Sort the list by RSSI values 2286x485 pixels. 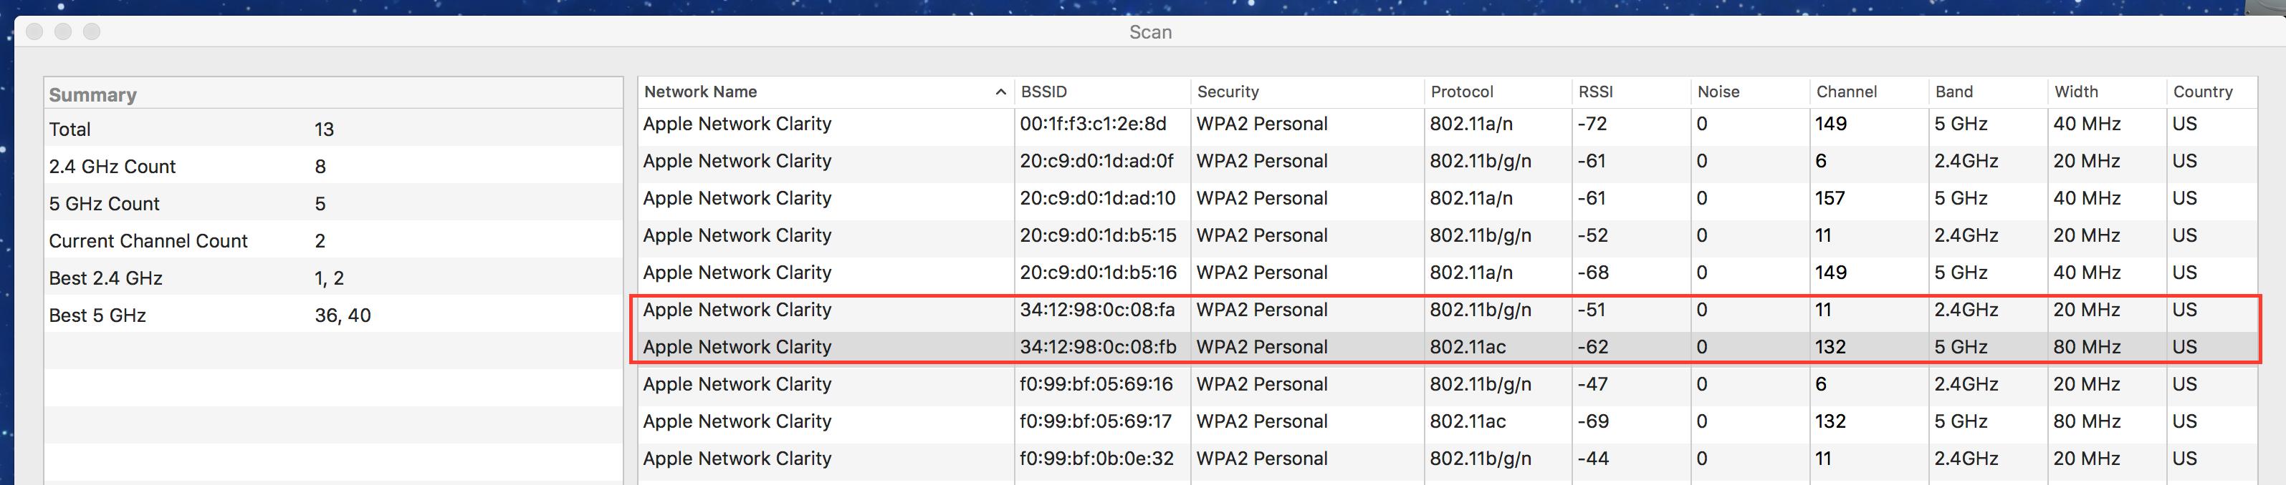pos(1592,91)
